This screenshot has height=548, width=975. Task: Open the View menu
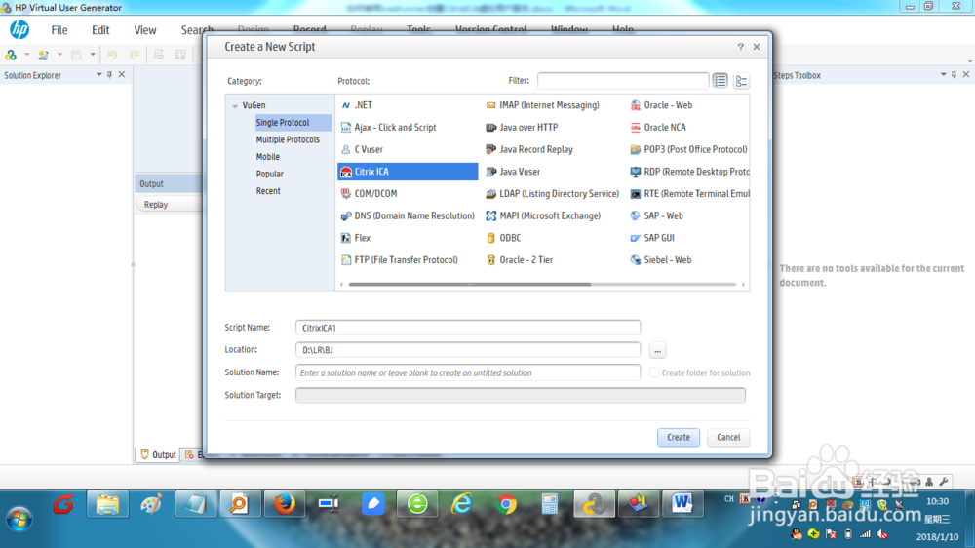click(145, 30)
